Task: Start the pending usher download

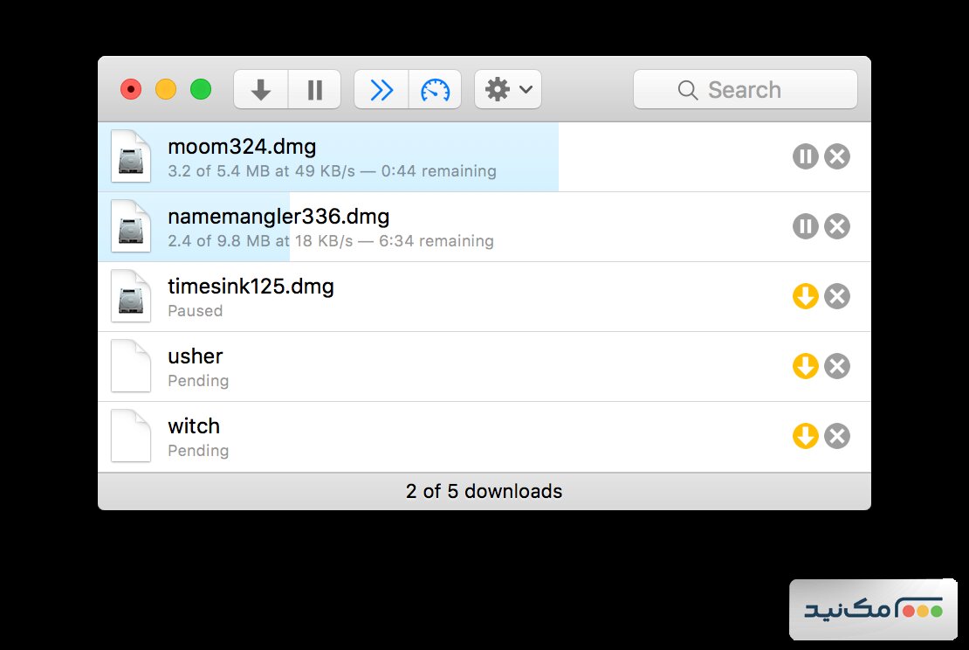Action: click(805, 367)
